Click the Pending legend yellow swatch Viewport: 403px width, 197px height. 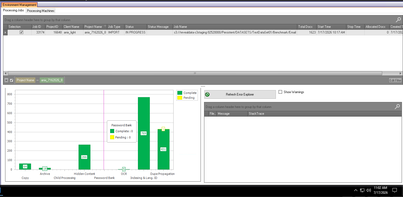[x=180, y=98]
